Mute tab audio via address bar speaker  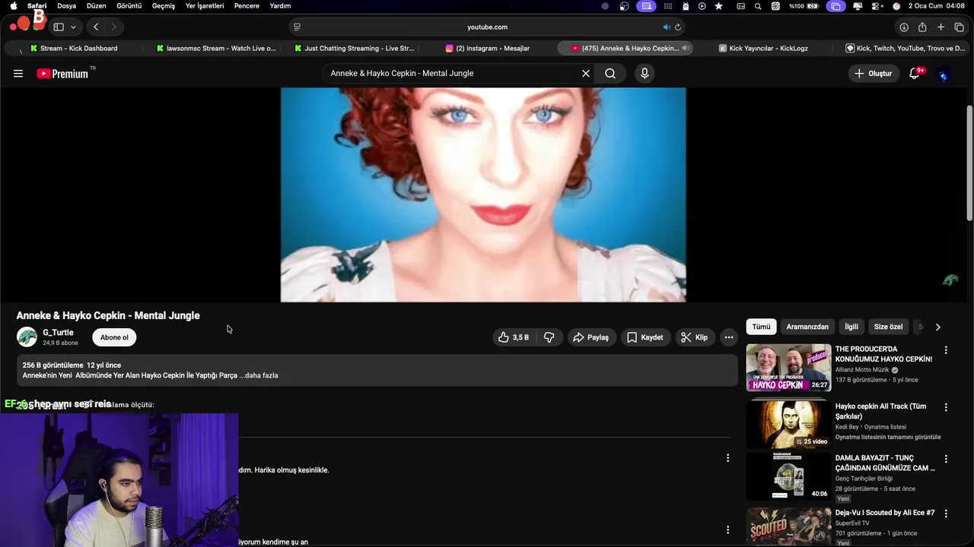click(666, 27)
